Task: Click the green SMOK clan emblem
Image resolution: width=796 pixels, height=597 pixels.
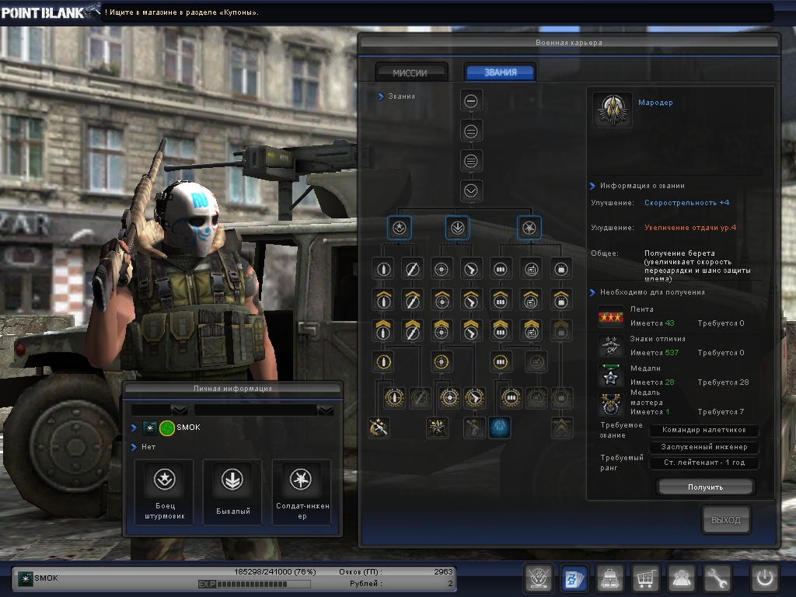Action: point(167,428)
